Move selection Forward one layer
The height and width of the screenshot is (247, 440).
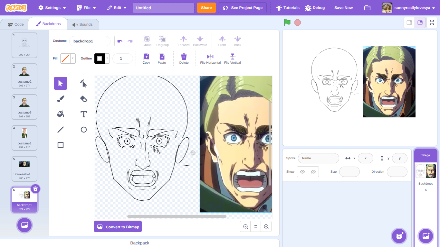point(184,41)
